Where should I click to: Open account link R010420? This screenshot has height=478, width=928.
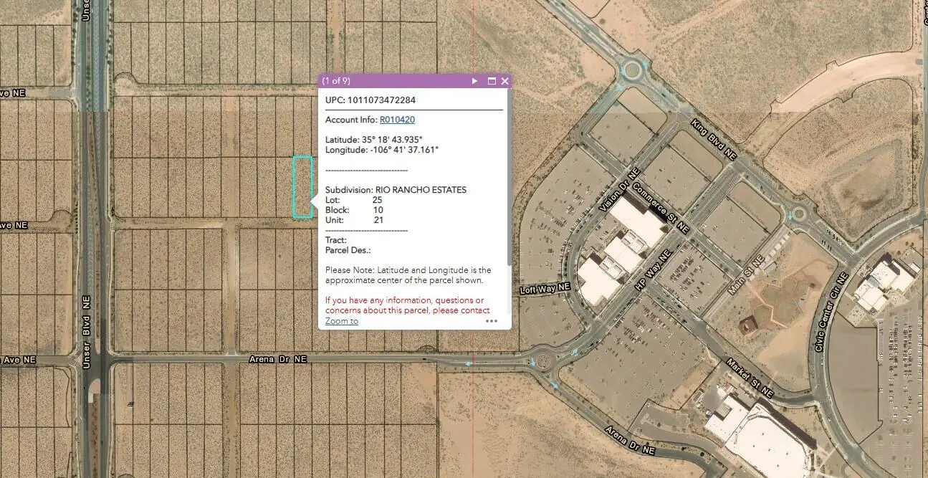click(x=397, y=120)
